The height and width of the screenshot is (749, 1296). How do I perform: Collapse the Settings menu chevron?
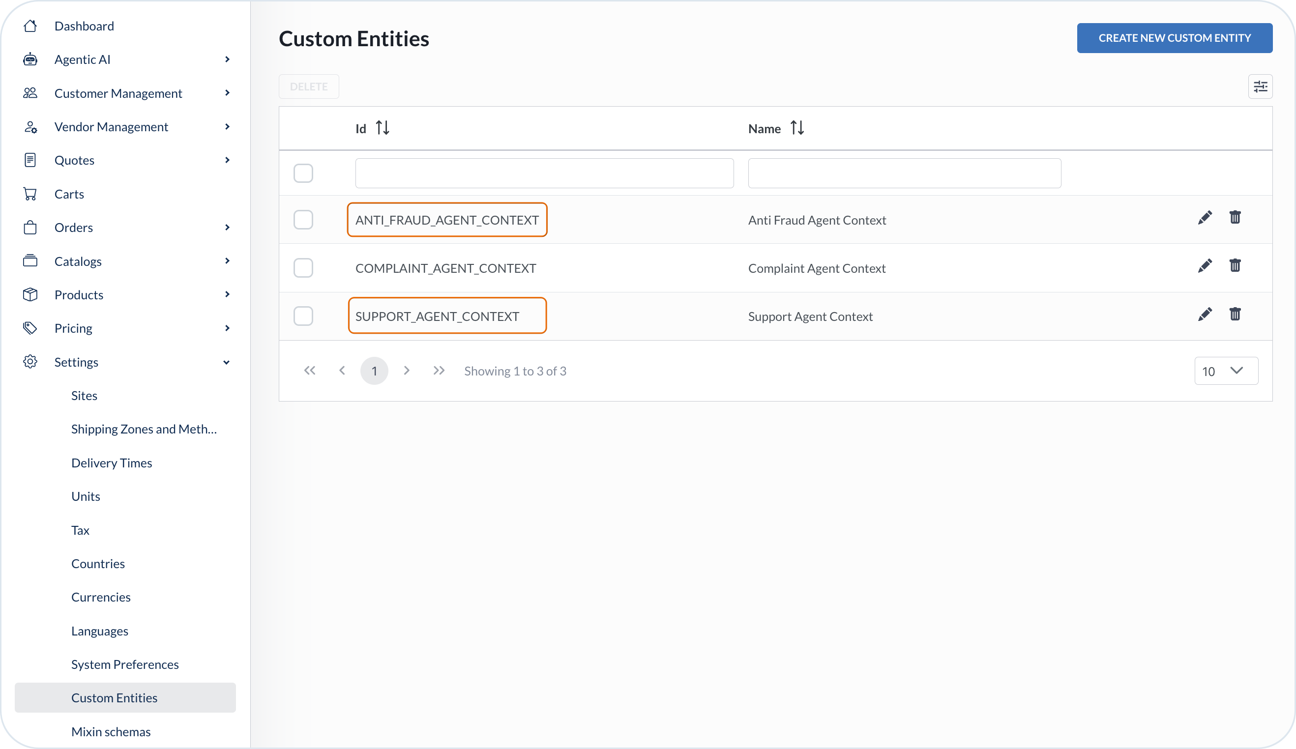[x=226, y=362]
